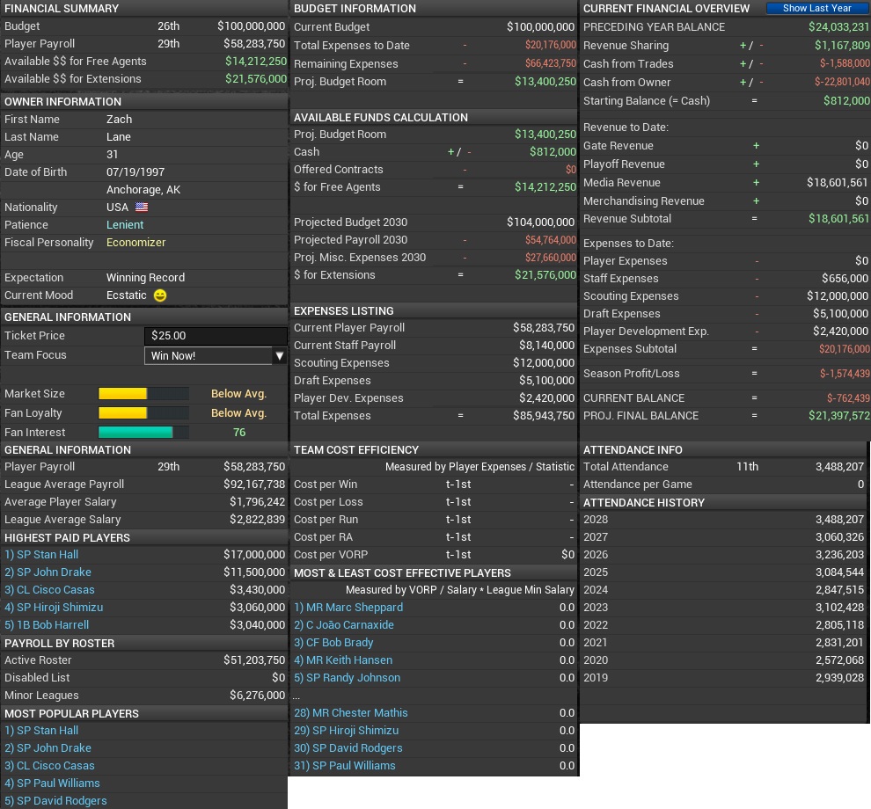Click the Fan Loyalty yellow bar
The image size is (871, 809).
pos(123,413)
